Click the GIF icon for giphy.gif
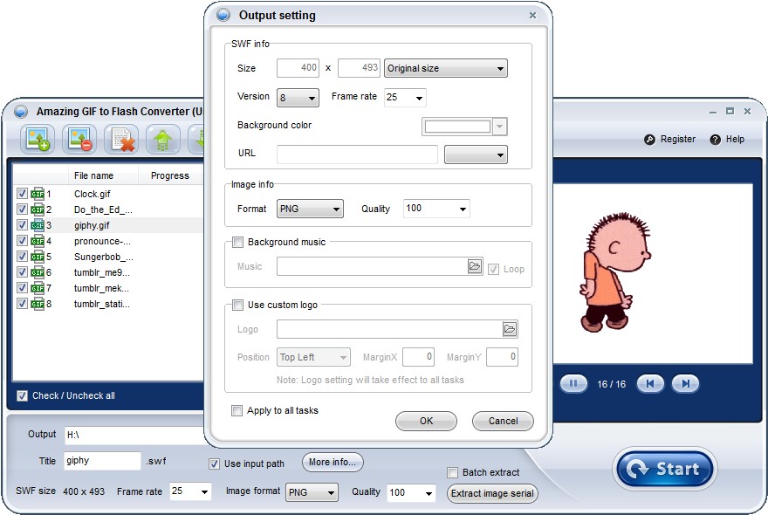Viewport: 768px width, 515px height. pyautogui.click(x=38, y=225)
